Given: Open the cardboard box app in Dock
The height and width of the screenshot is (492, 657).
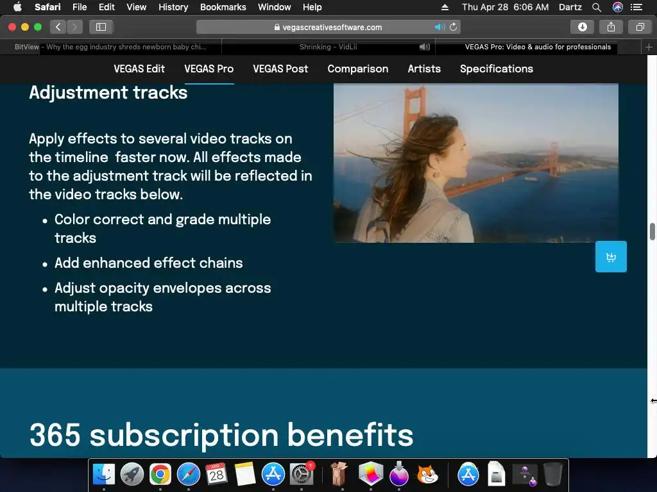Looking at the screenshot, I should click(339, 473).
